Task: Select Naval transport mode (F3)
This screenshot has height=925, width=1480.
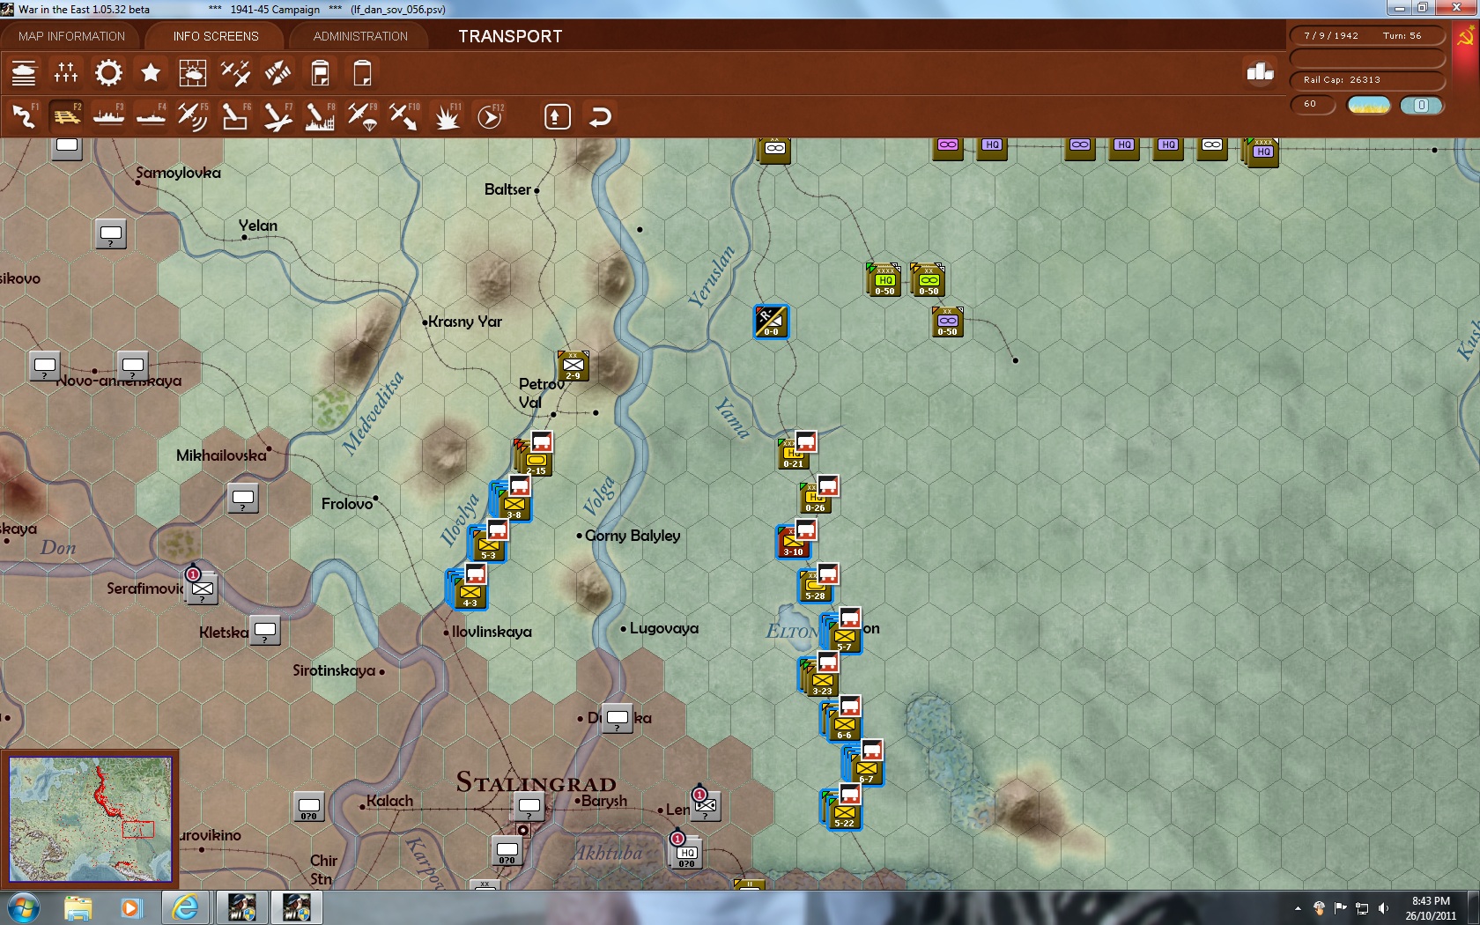Action: coord(108,116)
